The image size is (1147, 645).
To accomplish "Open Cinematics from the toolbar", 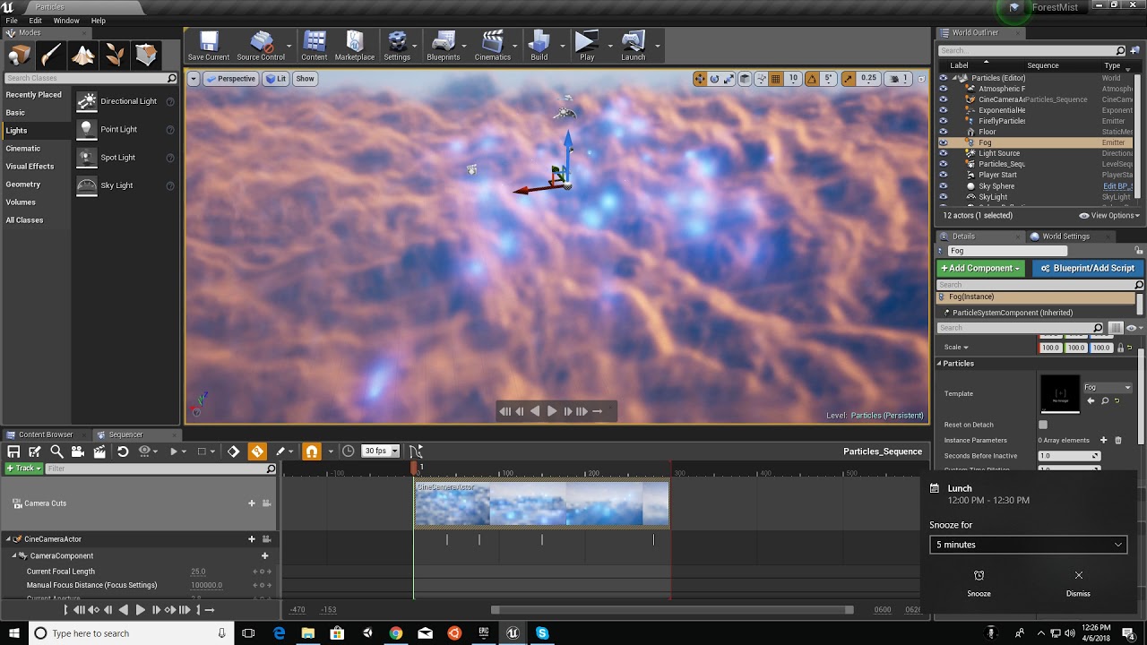I will point(492,46).
